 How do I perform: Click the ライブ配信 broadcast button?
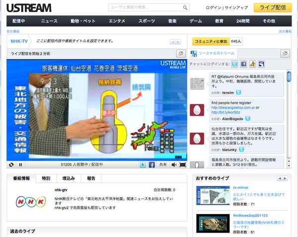point(273,7)
